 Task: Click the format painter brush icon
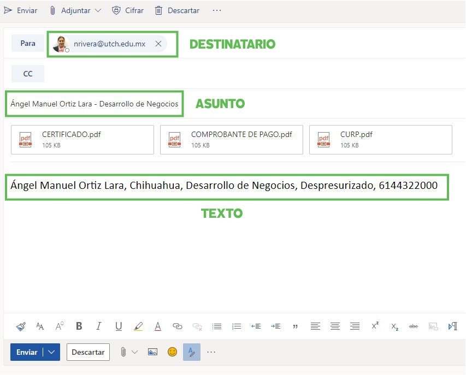[21, 326]
